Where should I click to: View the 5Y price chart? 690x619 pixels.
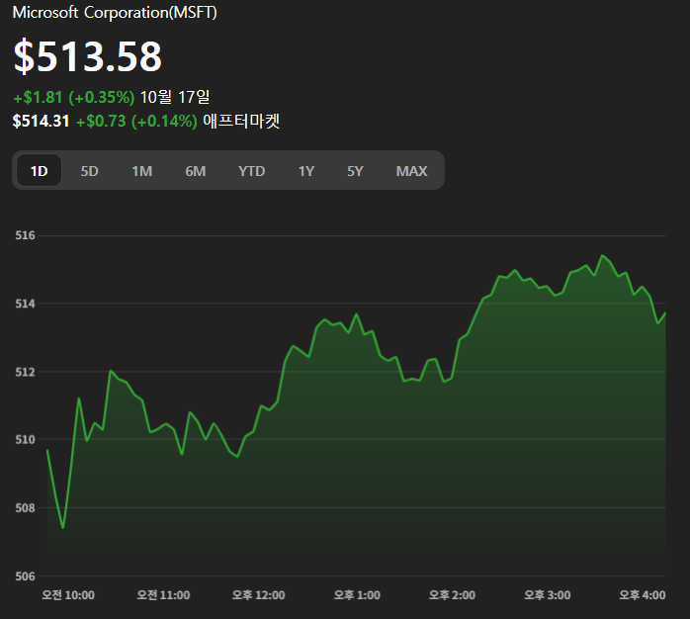tap(355, 171)
